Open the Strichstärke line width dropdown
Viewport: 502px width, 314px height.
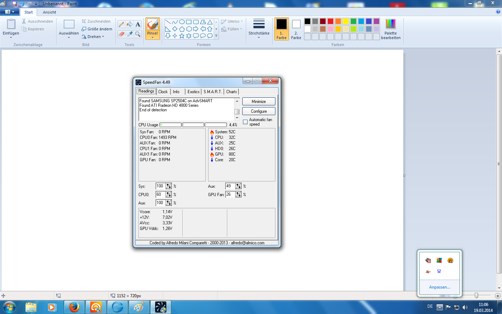coord(259,29)
